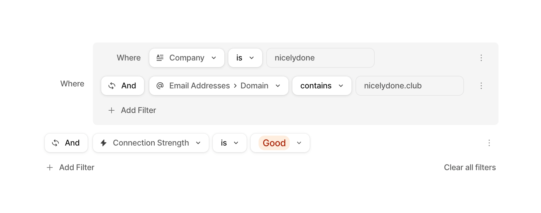Image resolution: width=541 pixels, height=213 pixels.
Task: Click the lightning bolt icon in Connection Strength
Action: 104,143
